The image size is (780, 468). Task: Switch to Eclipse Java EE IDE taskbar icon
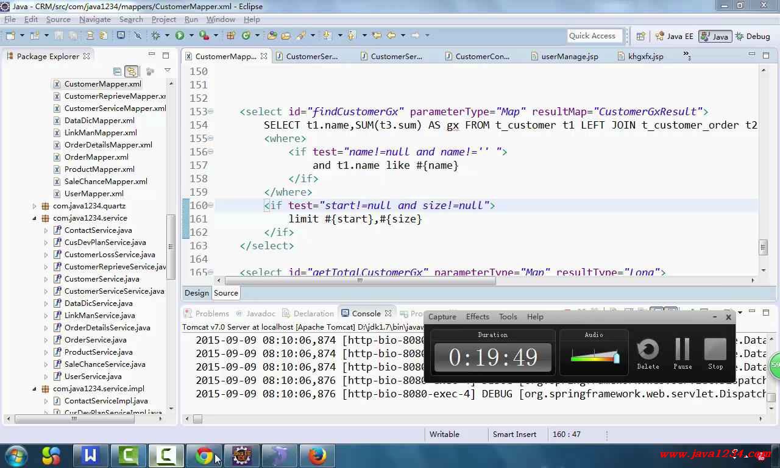click(x=242, y=455)
